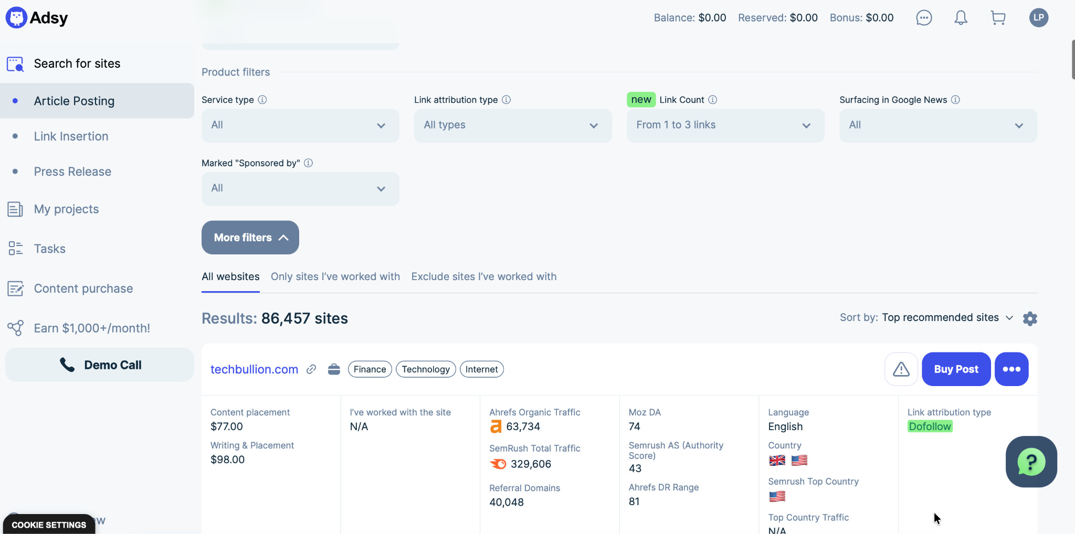Click the Tasks list icon
Image resolution: width=1075 pixels, height=534 pixels.
tap(15, 249)
